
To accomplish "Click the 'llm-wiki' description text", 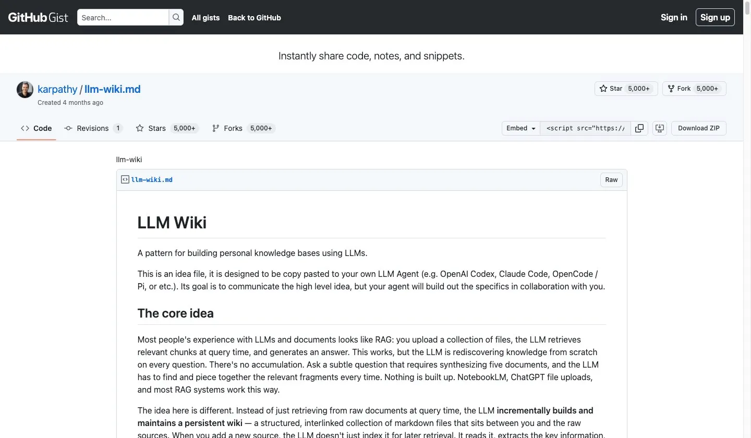I will coord(129,160).
